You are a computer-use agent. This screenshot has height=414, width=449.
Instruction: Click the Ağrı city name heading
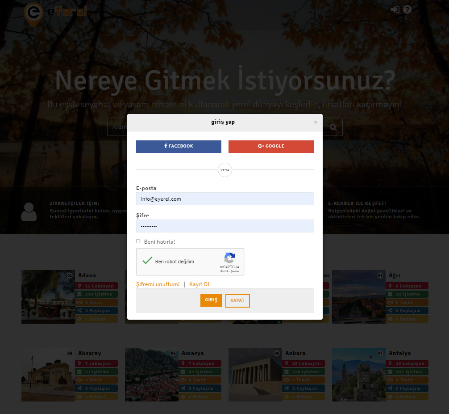coord(395,275)
